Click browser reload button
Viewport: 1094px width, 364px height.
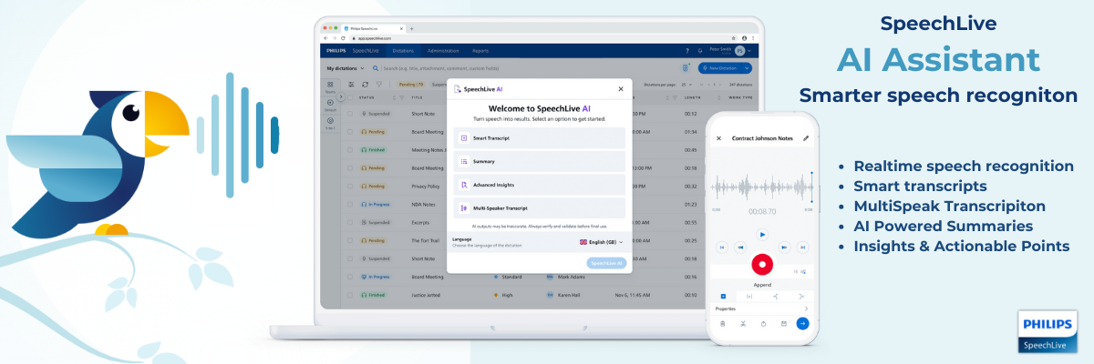pos(343,38)
